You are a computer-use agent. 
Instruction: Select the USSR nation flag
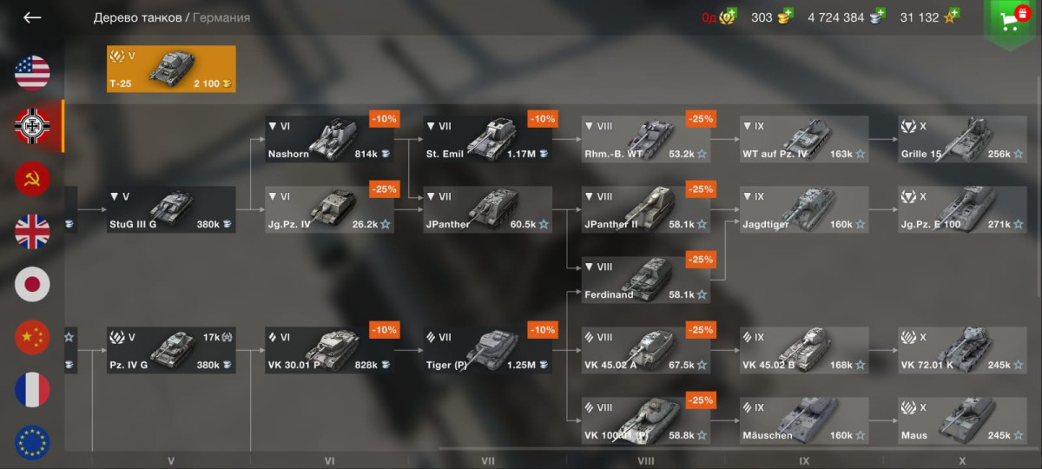coord(32,179)
